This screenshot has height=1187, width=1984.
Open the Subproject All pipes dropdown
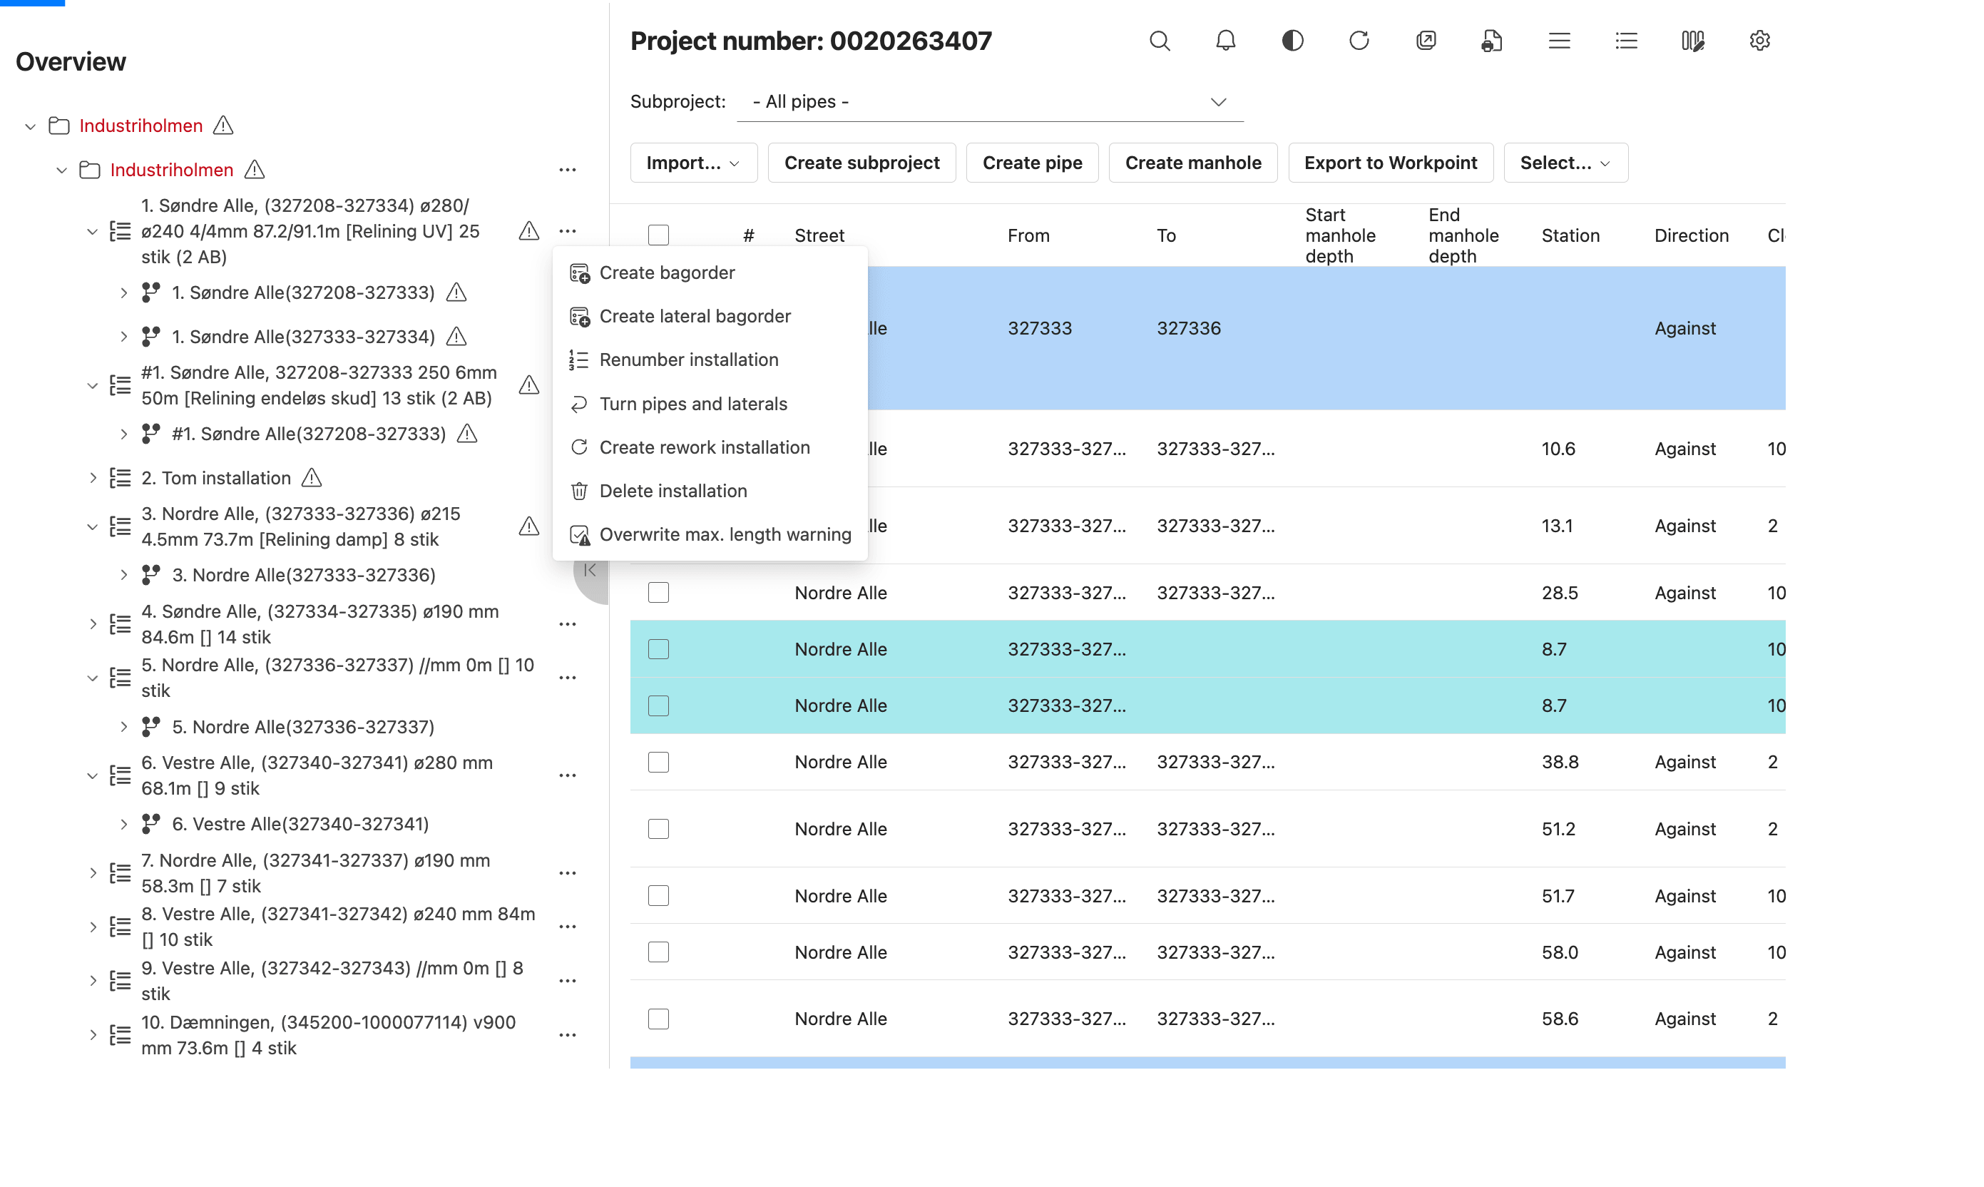click(990, 101)
